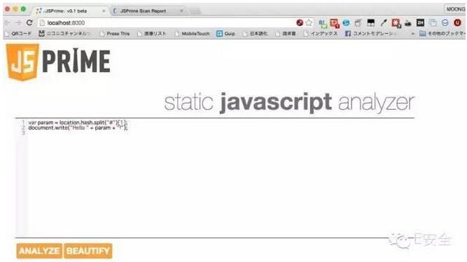467x262 pixels.
Task: Close the JSPrime: v0.1 beta tab
Action: [104, 10]
